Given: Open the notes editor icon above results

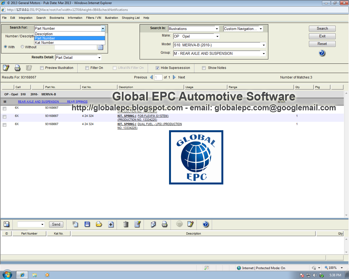Looking at the screenshot, I should click(6, 68).
